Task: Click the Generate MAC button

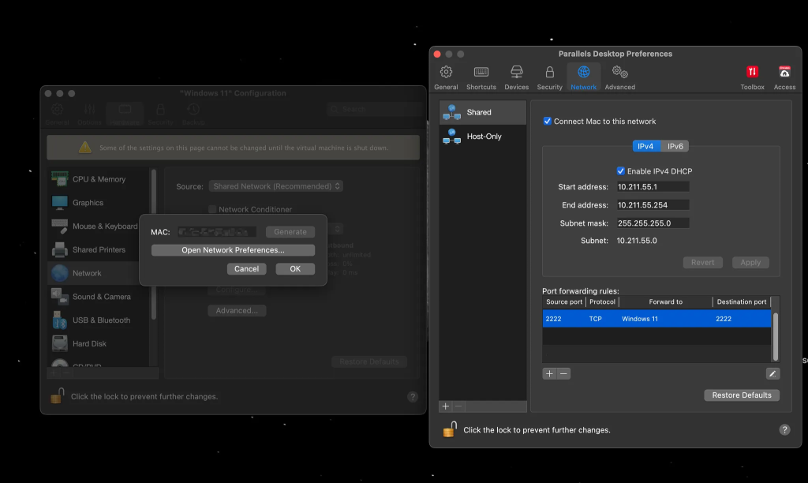Action: point(290,232)
